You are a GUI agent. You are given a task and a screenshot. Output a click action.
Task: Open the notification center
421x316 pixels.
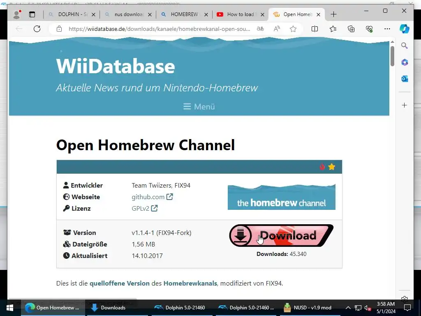[x=407, y=308]
